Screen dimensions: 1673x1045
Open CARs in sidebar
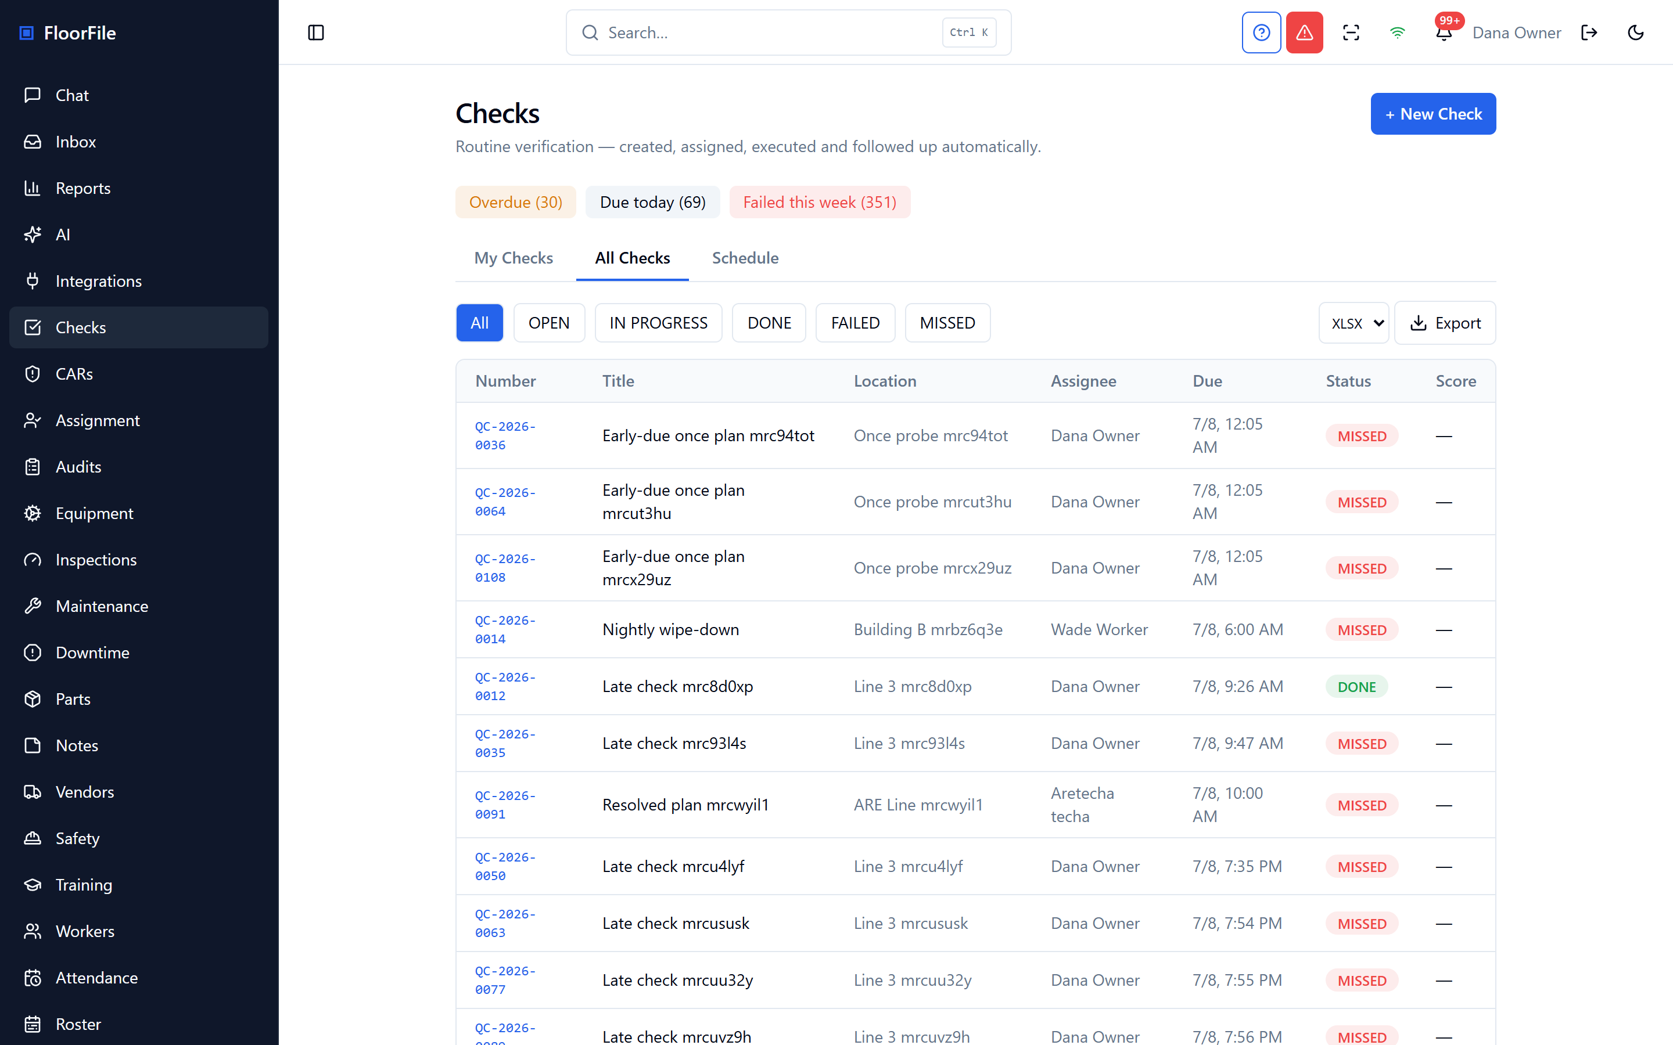[138, 374]
